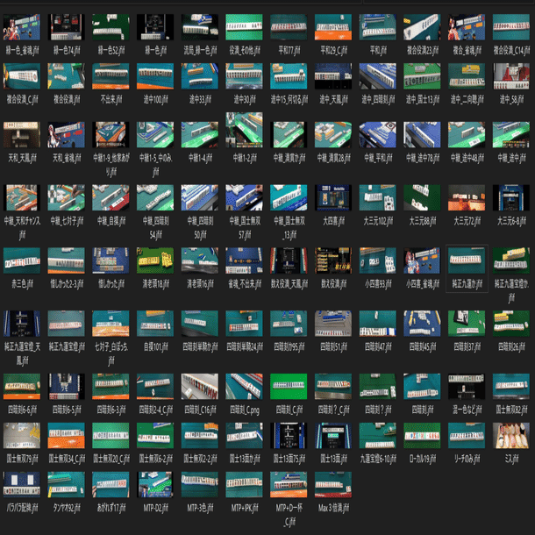
Task: Choose the 純正九蓮宝燈_天鳳.jfif thumbnail
Action: coord(22,324)
